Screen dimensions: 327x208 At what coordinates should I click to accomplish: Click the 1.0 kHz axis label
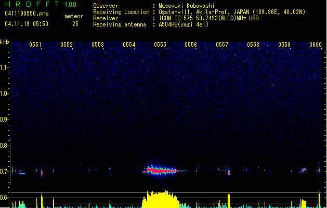(x=5, y=94)
